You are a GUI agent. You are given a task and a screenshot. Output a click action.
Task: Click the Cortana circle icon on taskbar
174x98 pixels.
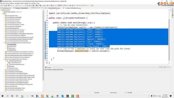point(12,96)
